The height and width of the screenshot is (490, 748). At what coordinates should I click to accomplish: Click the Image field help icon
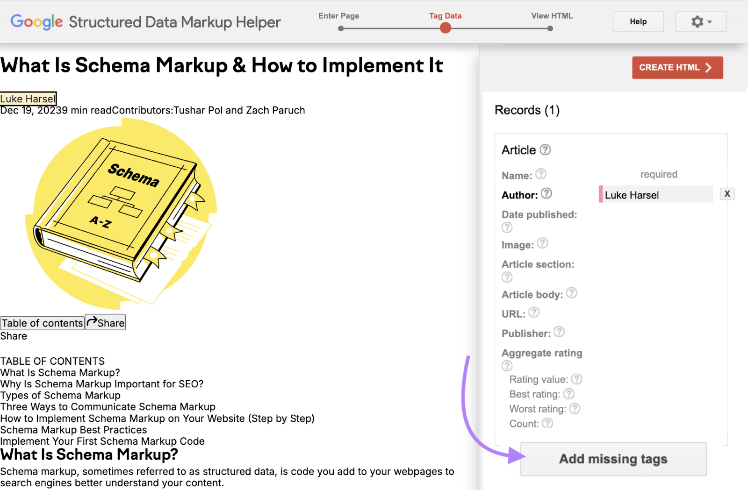point(542,243)
